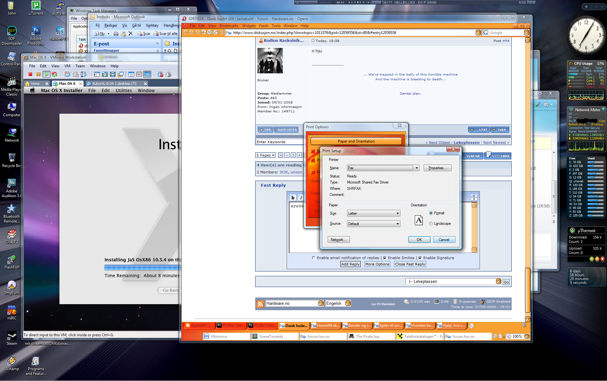
Task: Click the Quick Switch mode icon in VMware
Action: point(105,74)
